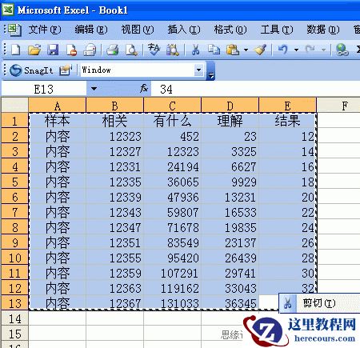Open the 插入(I) menu

coord(184,30)
